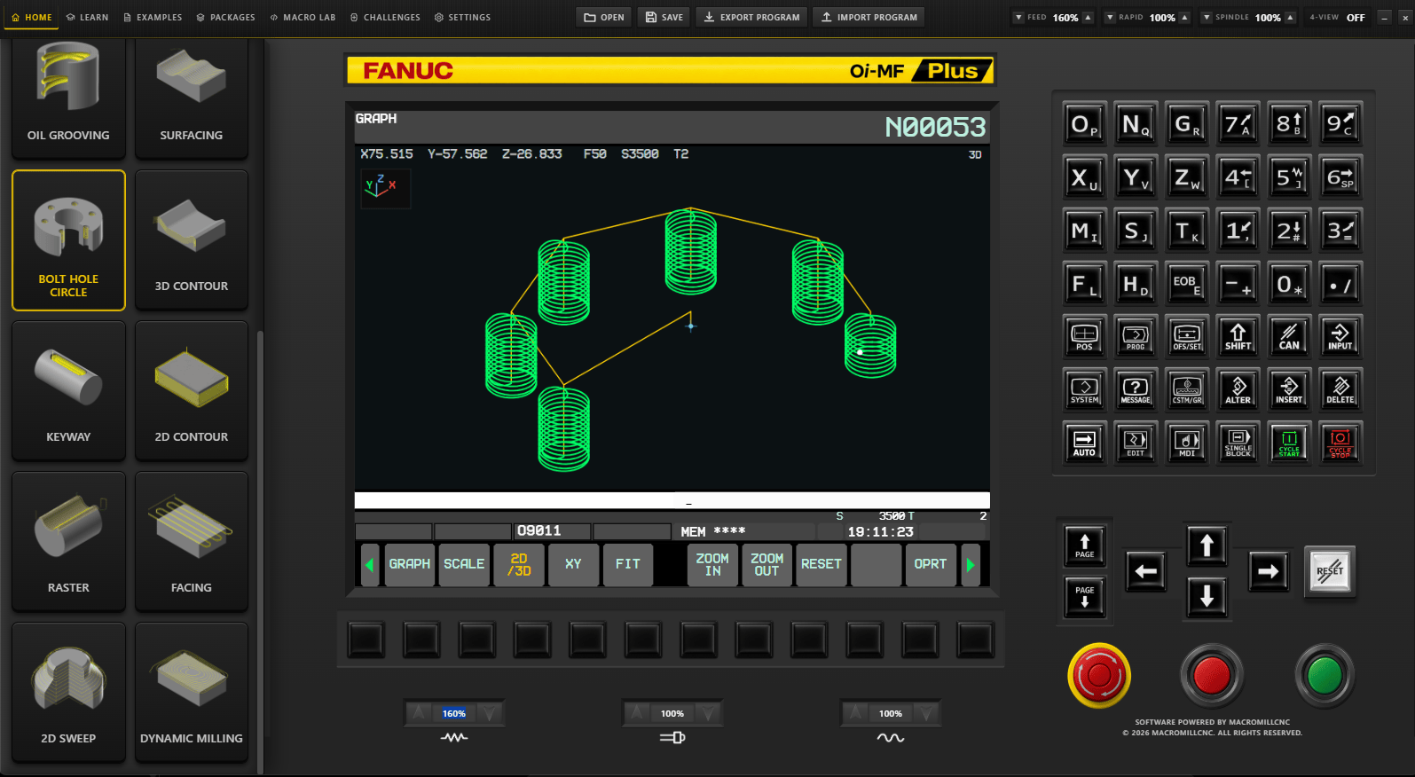Decrease RAPID override in top bar

(x=1110, y=17)
